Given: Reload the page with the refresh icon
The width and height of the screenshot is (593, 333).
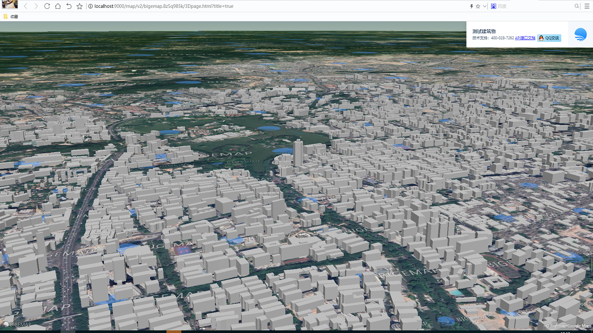Looking at the screenshot, I should [x=47, y=6].
